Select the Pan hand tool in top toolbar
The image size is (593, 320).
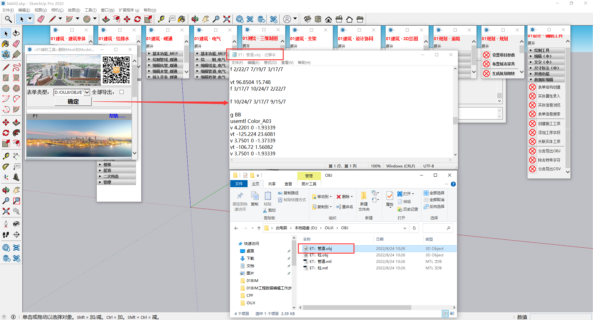click(205, 19)
